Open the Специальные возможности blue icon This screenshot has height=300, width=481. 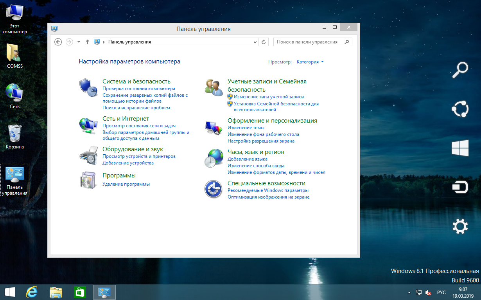tap(214, 189)
